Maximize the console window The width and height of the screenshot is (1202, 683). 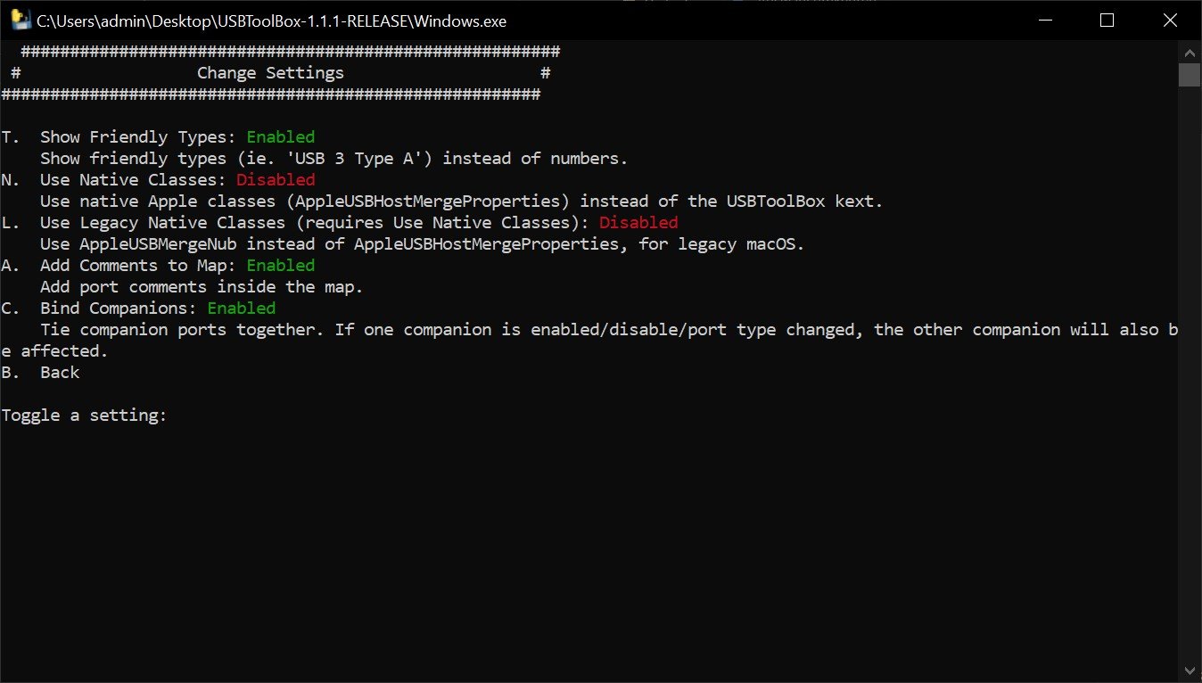point(1107,21)
